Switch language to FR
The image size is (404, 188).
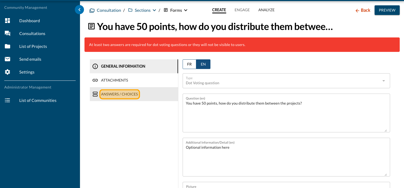point(189,64)
